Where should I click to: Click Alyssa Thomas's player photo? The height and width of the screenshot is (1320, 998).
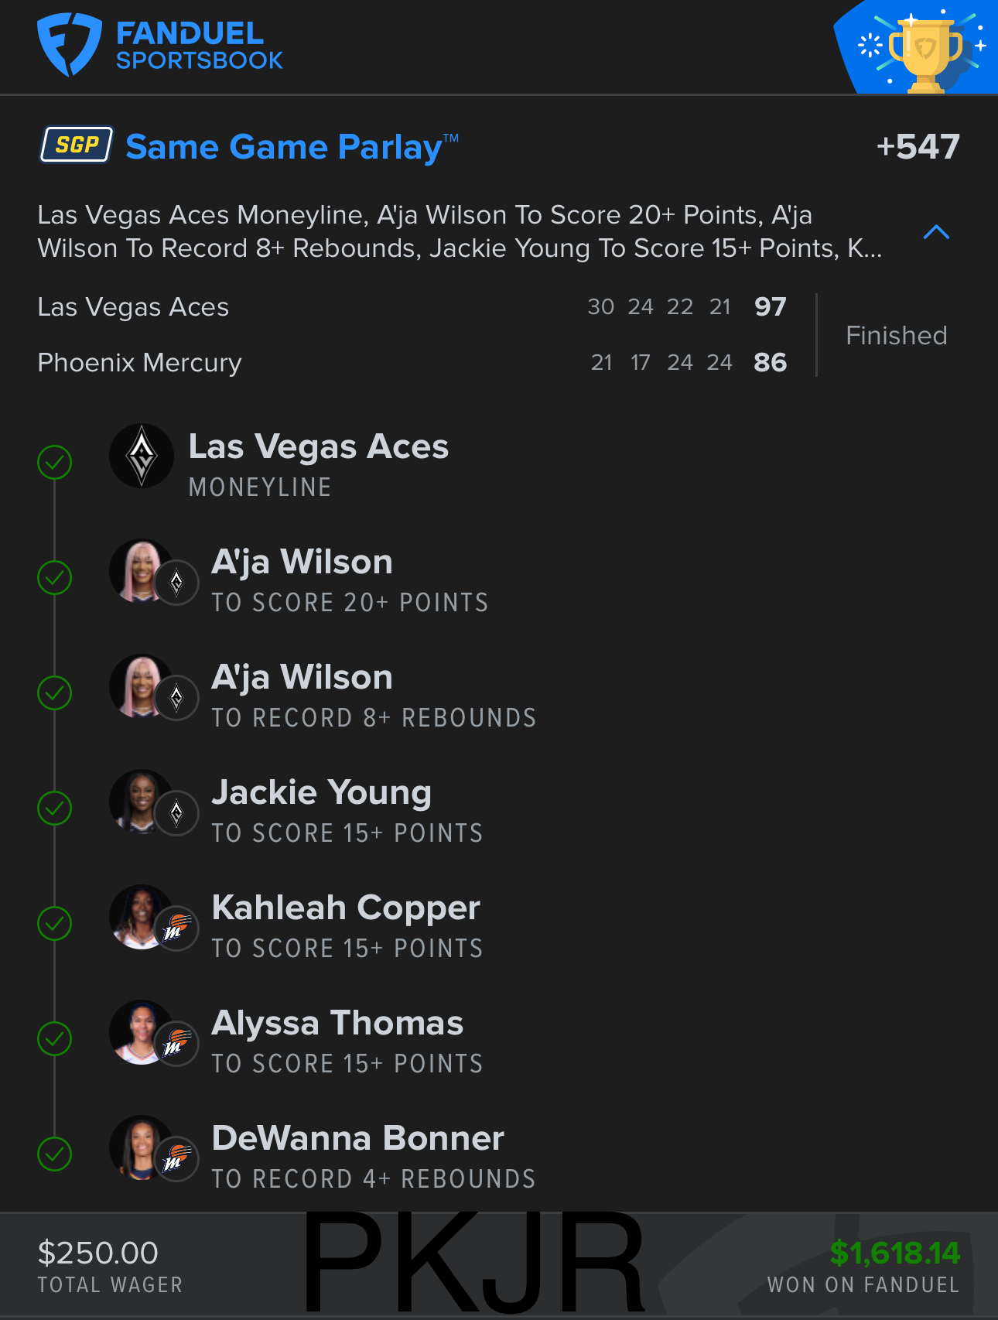tap(141, 1032)
